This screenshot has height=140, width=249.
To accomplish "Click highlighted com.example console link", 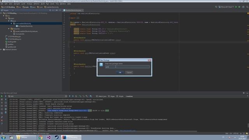I will click(x=67, y=110).
